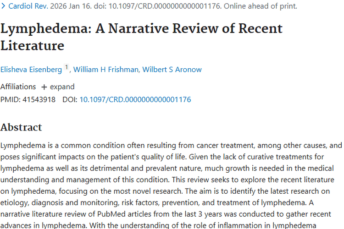Click the plus icon beside expand
The height and width of the screenshot is (229, 344).
point(44,87)
